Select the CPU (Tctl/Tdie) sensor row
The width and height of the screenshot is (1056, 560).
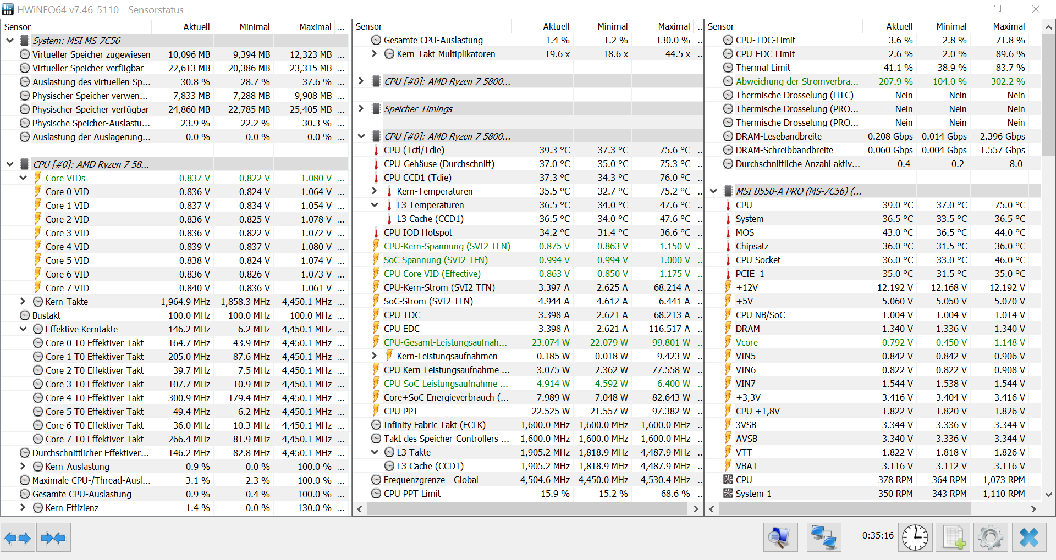point(529,150)
